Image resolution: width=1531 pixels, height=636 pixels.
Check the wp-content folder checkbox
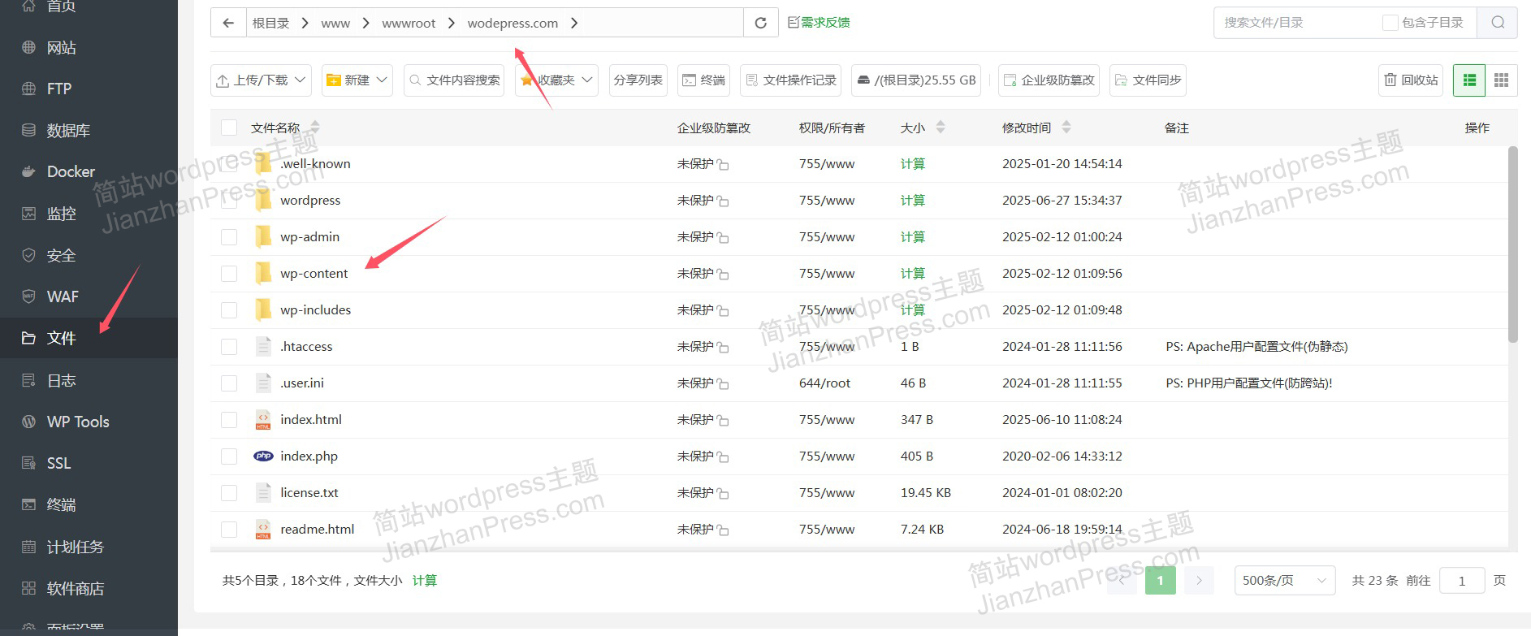coord(229,274)
